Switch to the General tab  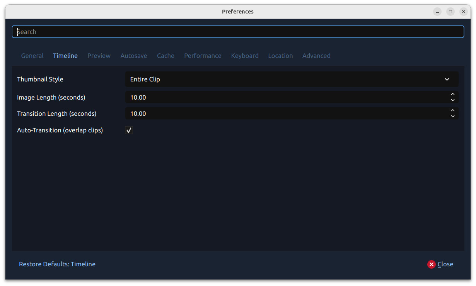32,56
